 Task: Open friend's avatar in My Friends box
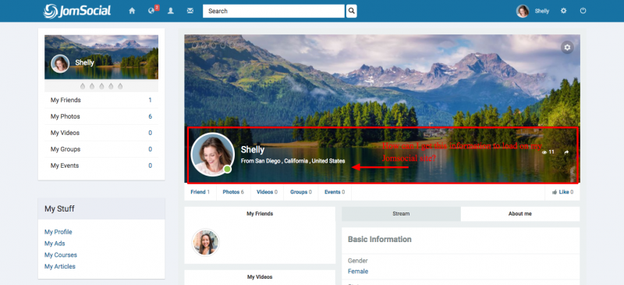click(x=205, y=242)
